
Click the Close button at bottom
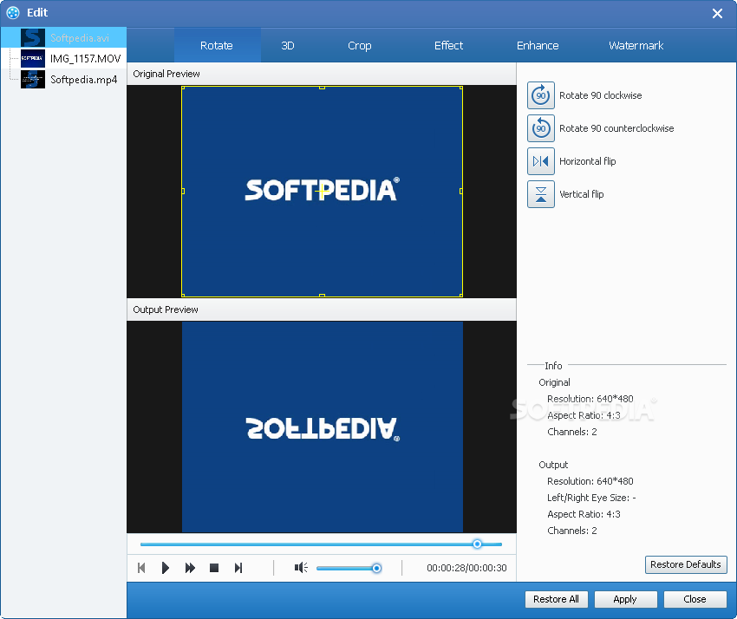point(695,599)
